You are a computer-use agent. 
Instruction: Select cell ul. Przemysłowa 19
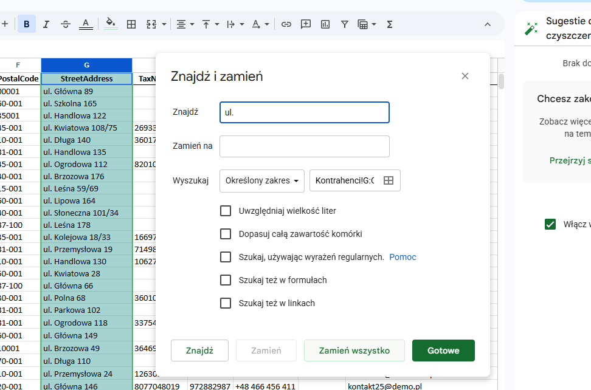pyautogui.click(x=87, y=250)
